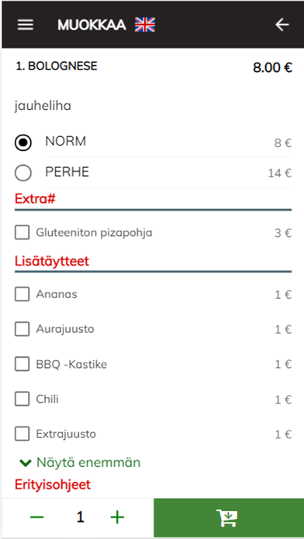Decrease quantity with the minus icon
Image resolution: width=304 pixels, height=539 pixels.
point(37,517)
